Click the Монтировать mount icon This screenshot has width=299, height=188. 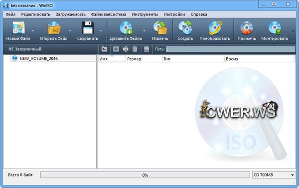[x=275, y=28]
